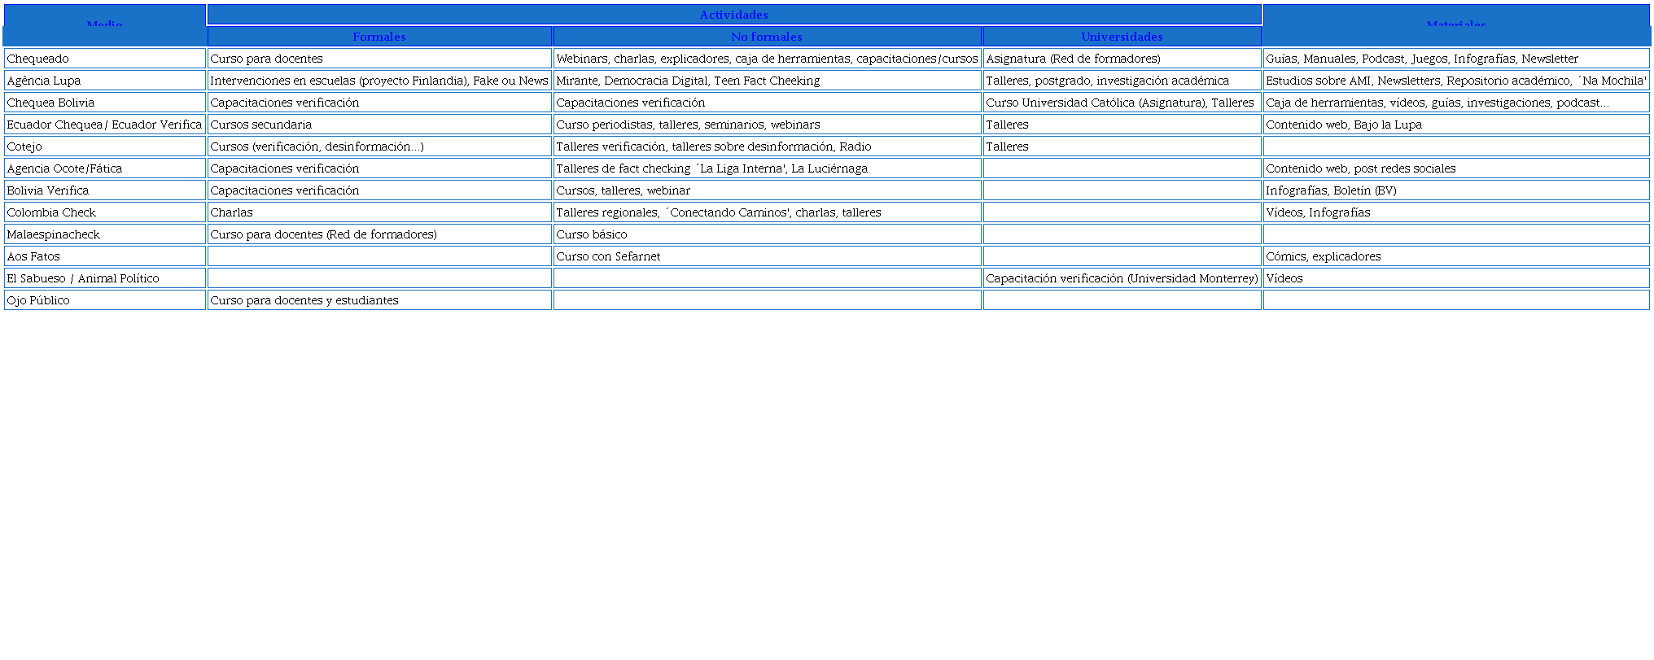The image size is (1654, 660).
Task: Click the Ojo Público cell
Action: coord(104,300)
